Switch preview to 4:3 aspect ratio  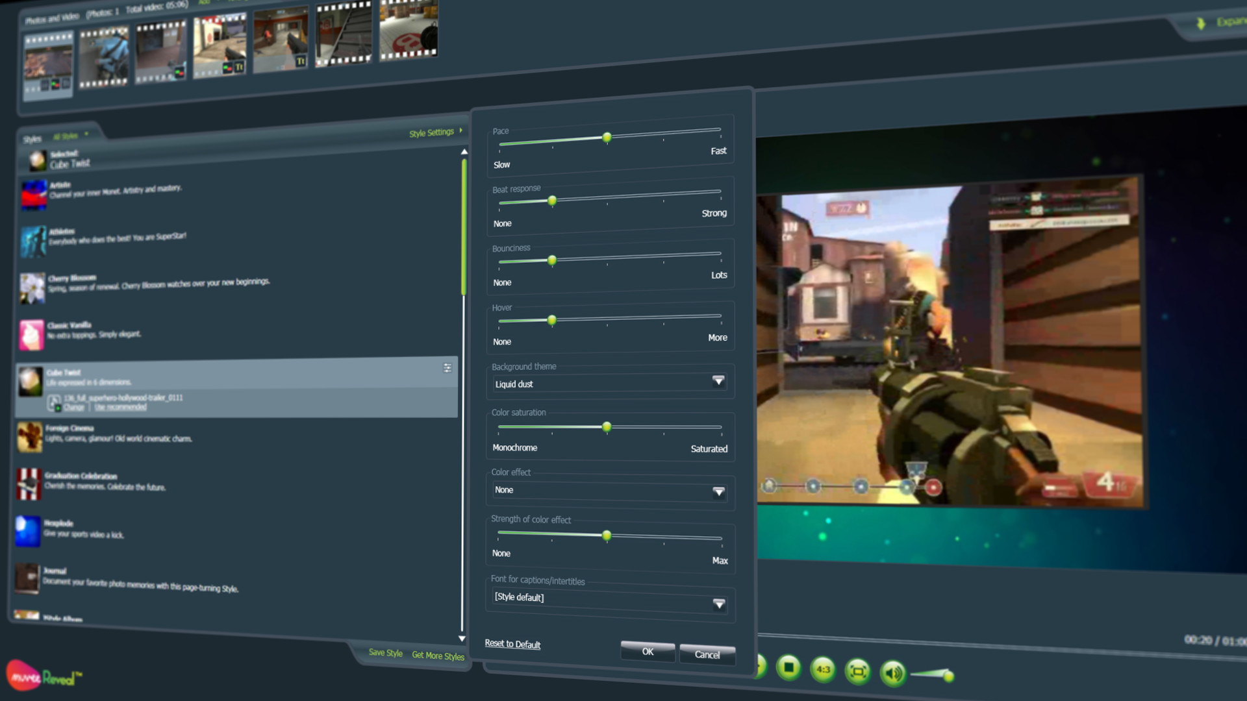823,669
